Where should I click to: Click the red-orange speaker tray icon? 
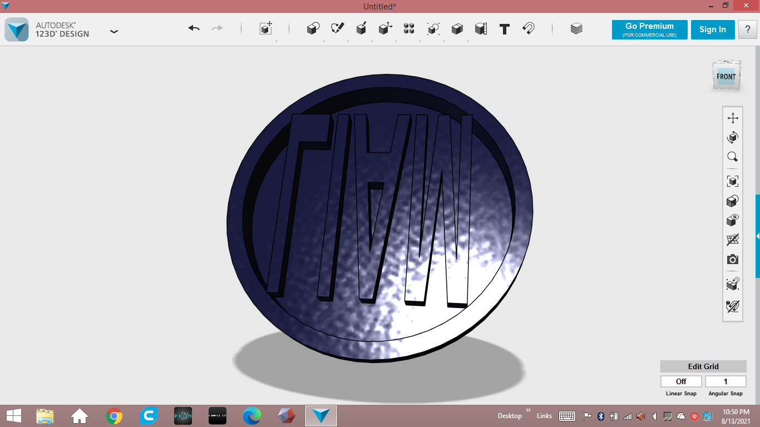(641, 416)
